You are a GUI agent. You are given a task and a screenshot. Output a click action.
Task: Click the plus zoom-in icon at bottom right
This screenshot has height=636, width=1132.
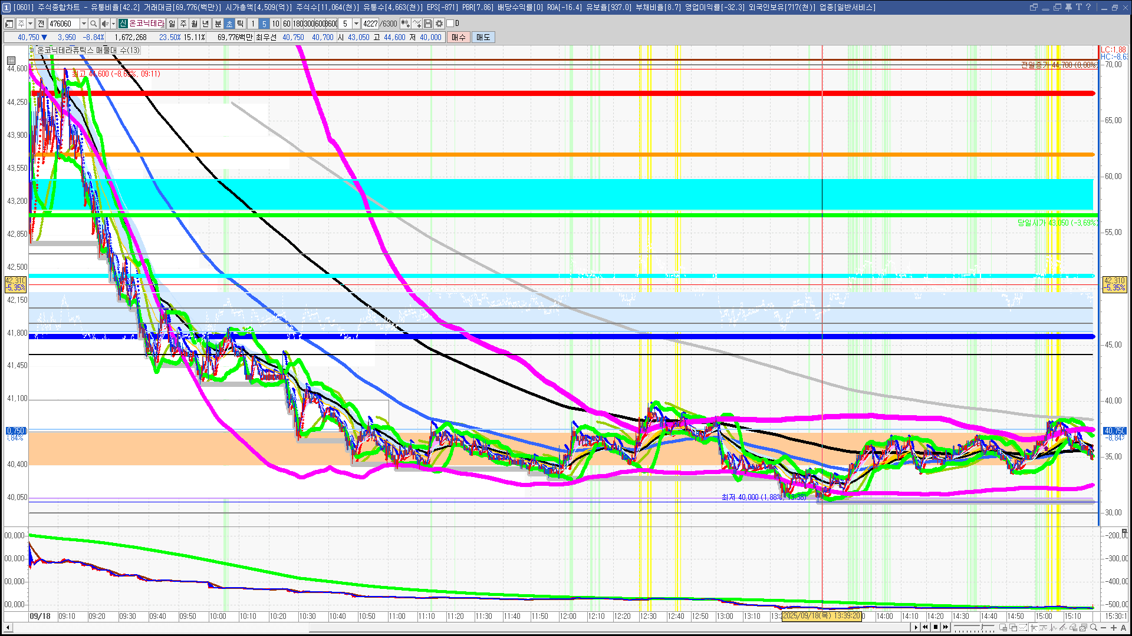point(1113,628)
